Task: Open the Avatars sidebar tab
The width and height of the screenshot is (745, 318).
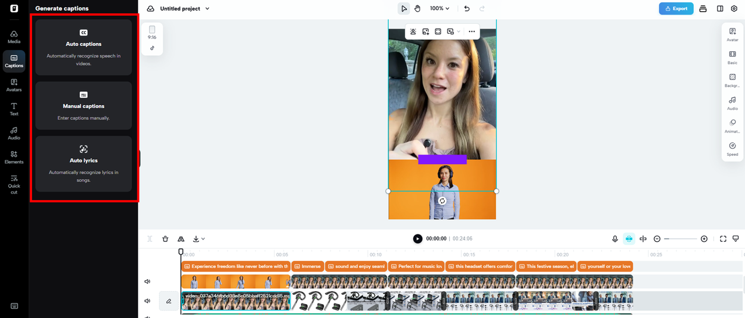Action: (14, 85)
